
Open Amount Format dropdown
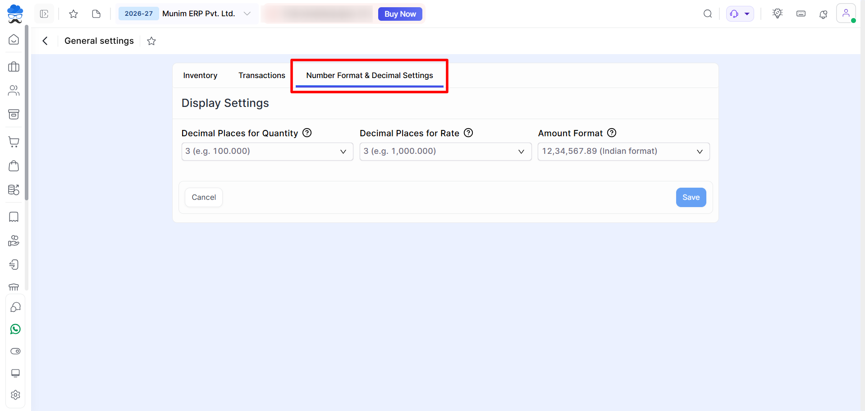[x=624, y=152]
